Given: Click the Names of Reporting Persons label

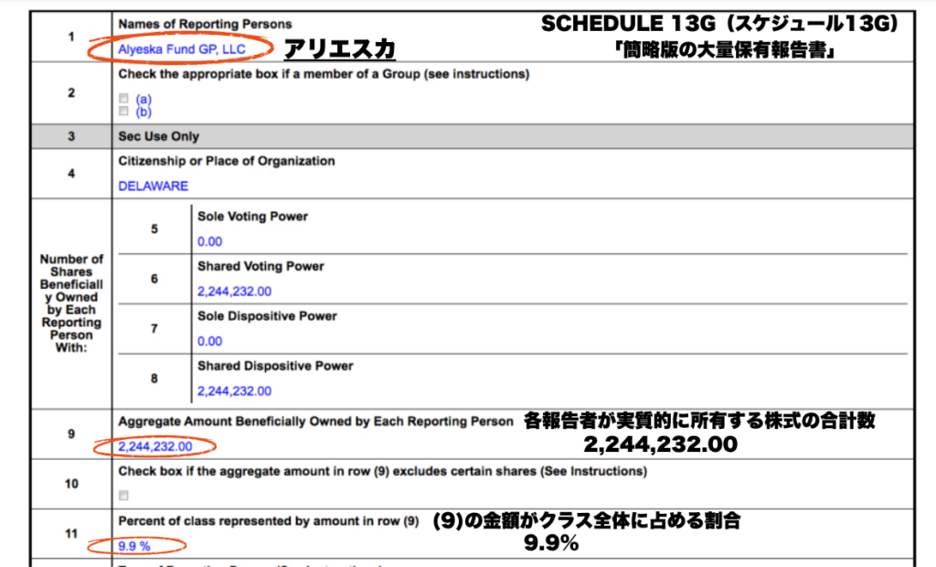Looking at the screenshot, I should point(205,24).
